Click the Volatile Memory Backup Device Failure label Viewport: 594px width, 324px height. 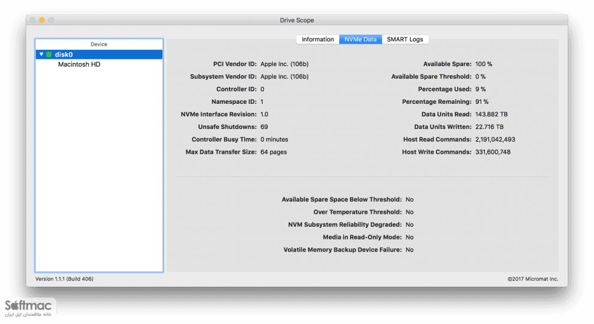coord(342,250)
